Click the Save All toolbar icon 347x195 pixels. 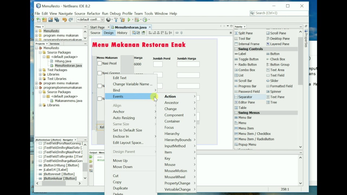(57, 20)
